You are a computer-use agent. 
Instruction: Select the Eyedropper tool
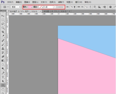tap(3, 36)
